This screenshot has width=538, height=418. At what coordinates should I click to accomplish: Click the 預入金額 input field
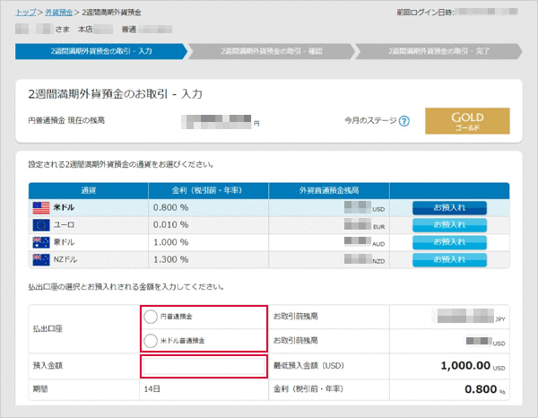(x=204, y=366)
